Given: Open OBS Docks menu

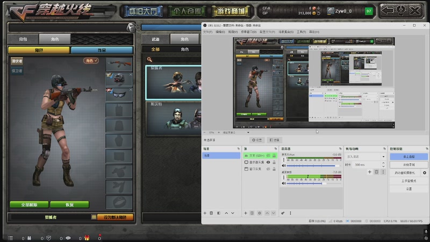Looking at the screenshot, I should [x=248, y=32].
